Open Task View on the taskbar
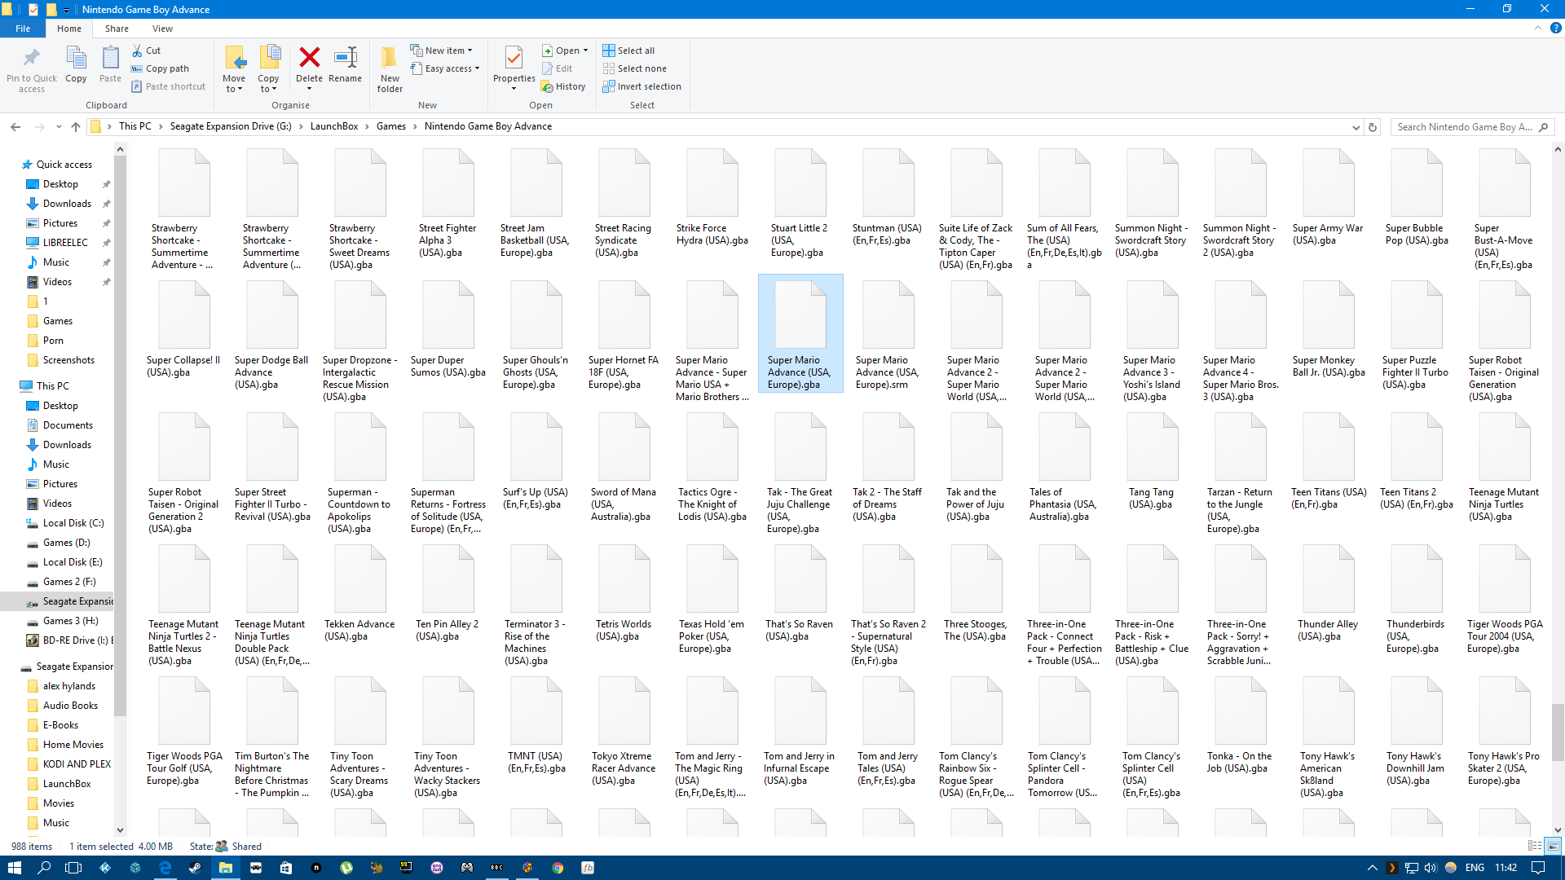Image resolution: width=1565 pixels, height=880 pixels. [x=73, y=868]
